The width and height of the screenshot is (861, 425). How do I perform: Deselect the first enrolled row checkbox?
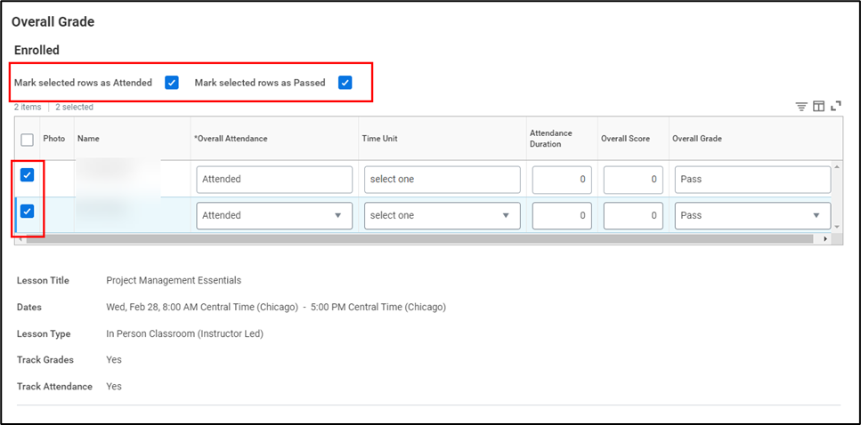click(x=28, y=175)
